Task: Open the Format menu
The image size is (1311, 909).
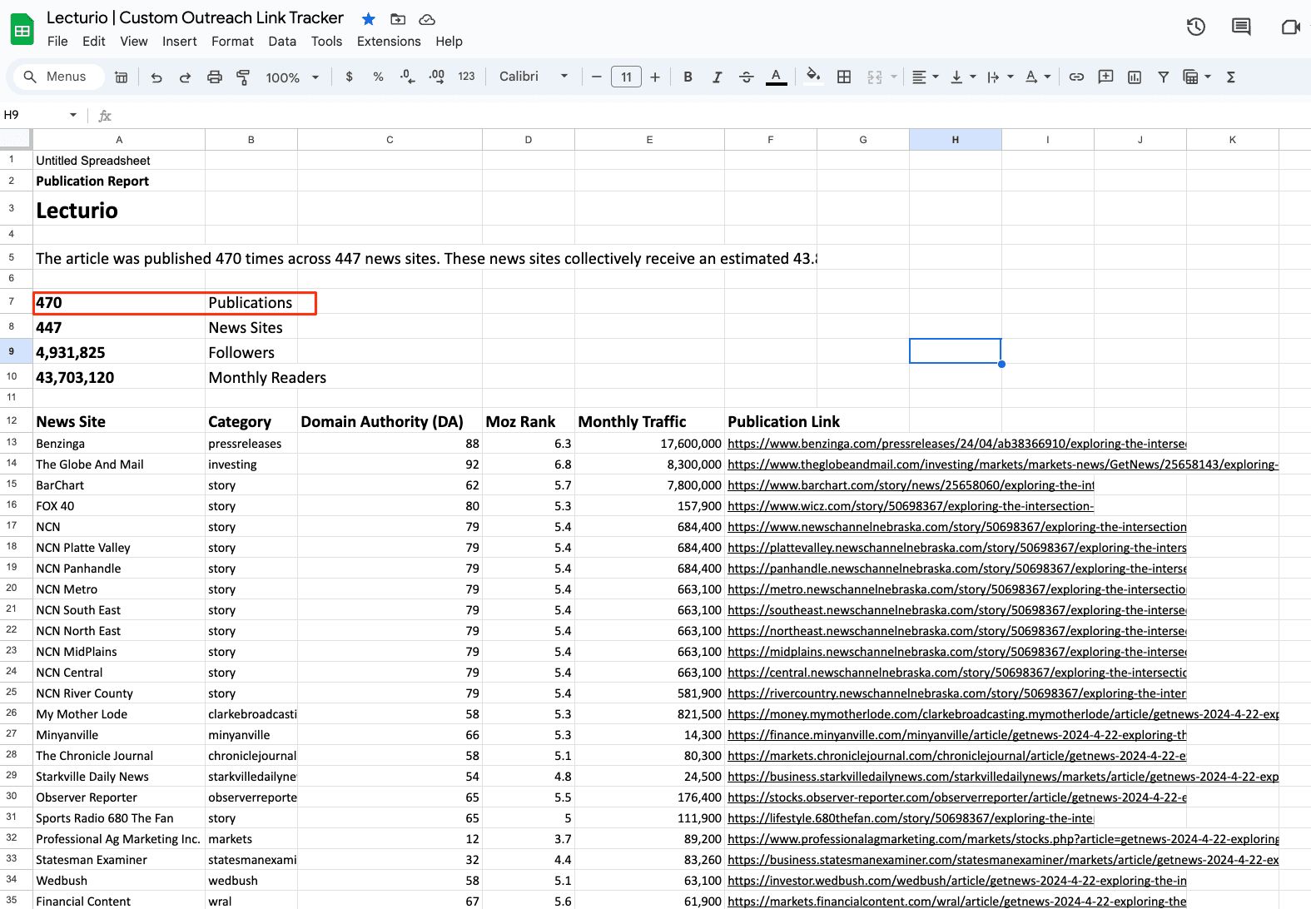Action: tap(232, 42)
